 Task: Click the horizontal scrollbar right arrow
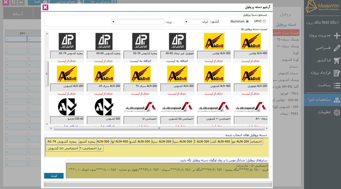click(267, 128)
